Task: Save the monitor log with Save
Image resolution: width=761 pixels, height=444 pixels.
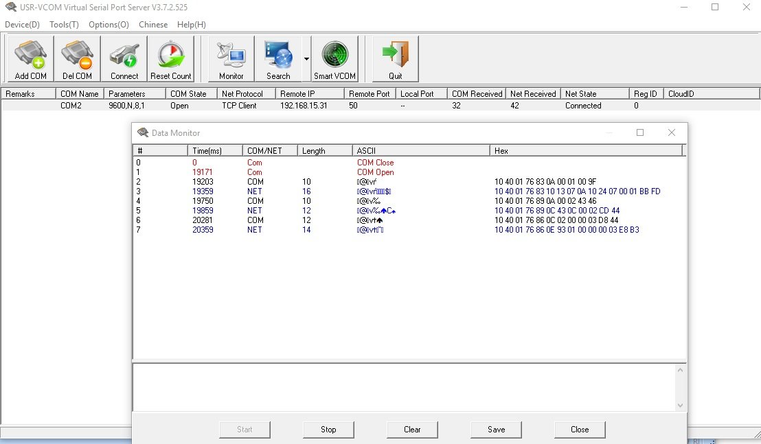Action: point(496,430)
